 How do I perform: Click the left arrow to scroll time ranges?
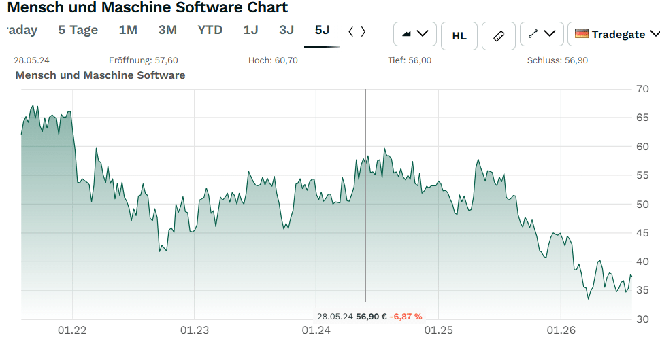350,31
